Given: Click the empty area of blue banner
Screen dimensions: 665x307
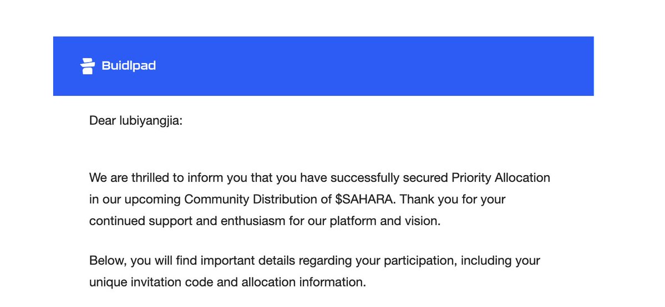Looking at the screenshot, I should [x=373, y=66].
